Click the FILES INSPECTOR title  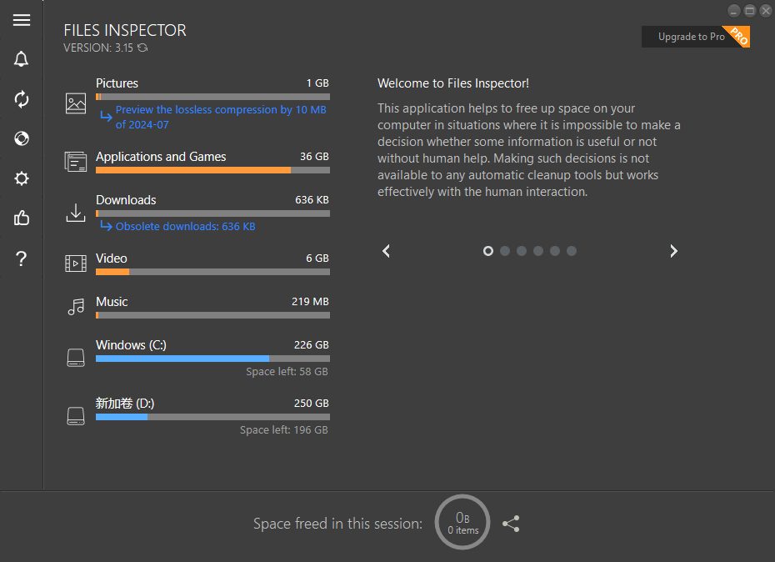click(x=125, y=30)
